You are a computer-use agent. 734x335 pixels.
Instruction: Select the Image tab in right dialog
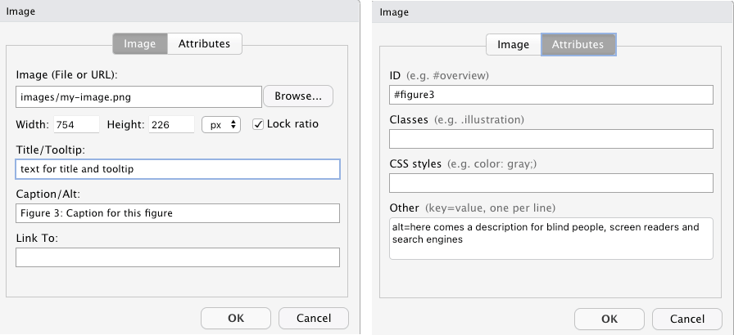[513, 45]
